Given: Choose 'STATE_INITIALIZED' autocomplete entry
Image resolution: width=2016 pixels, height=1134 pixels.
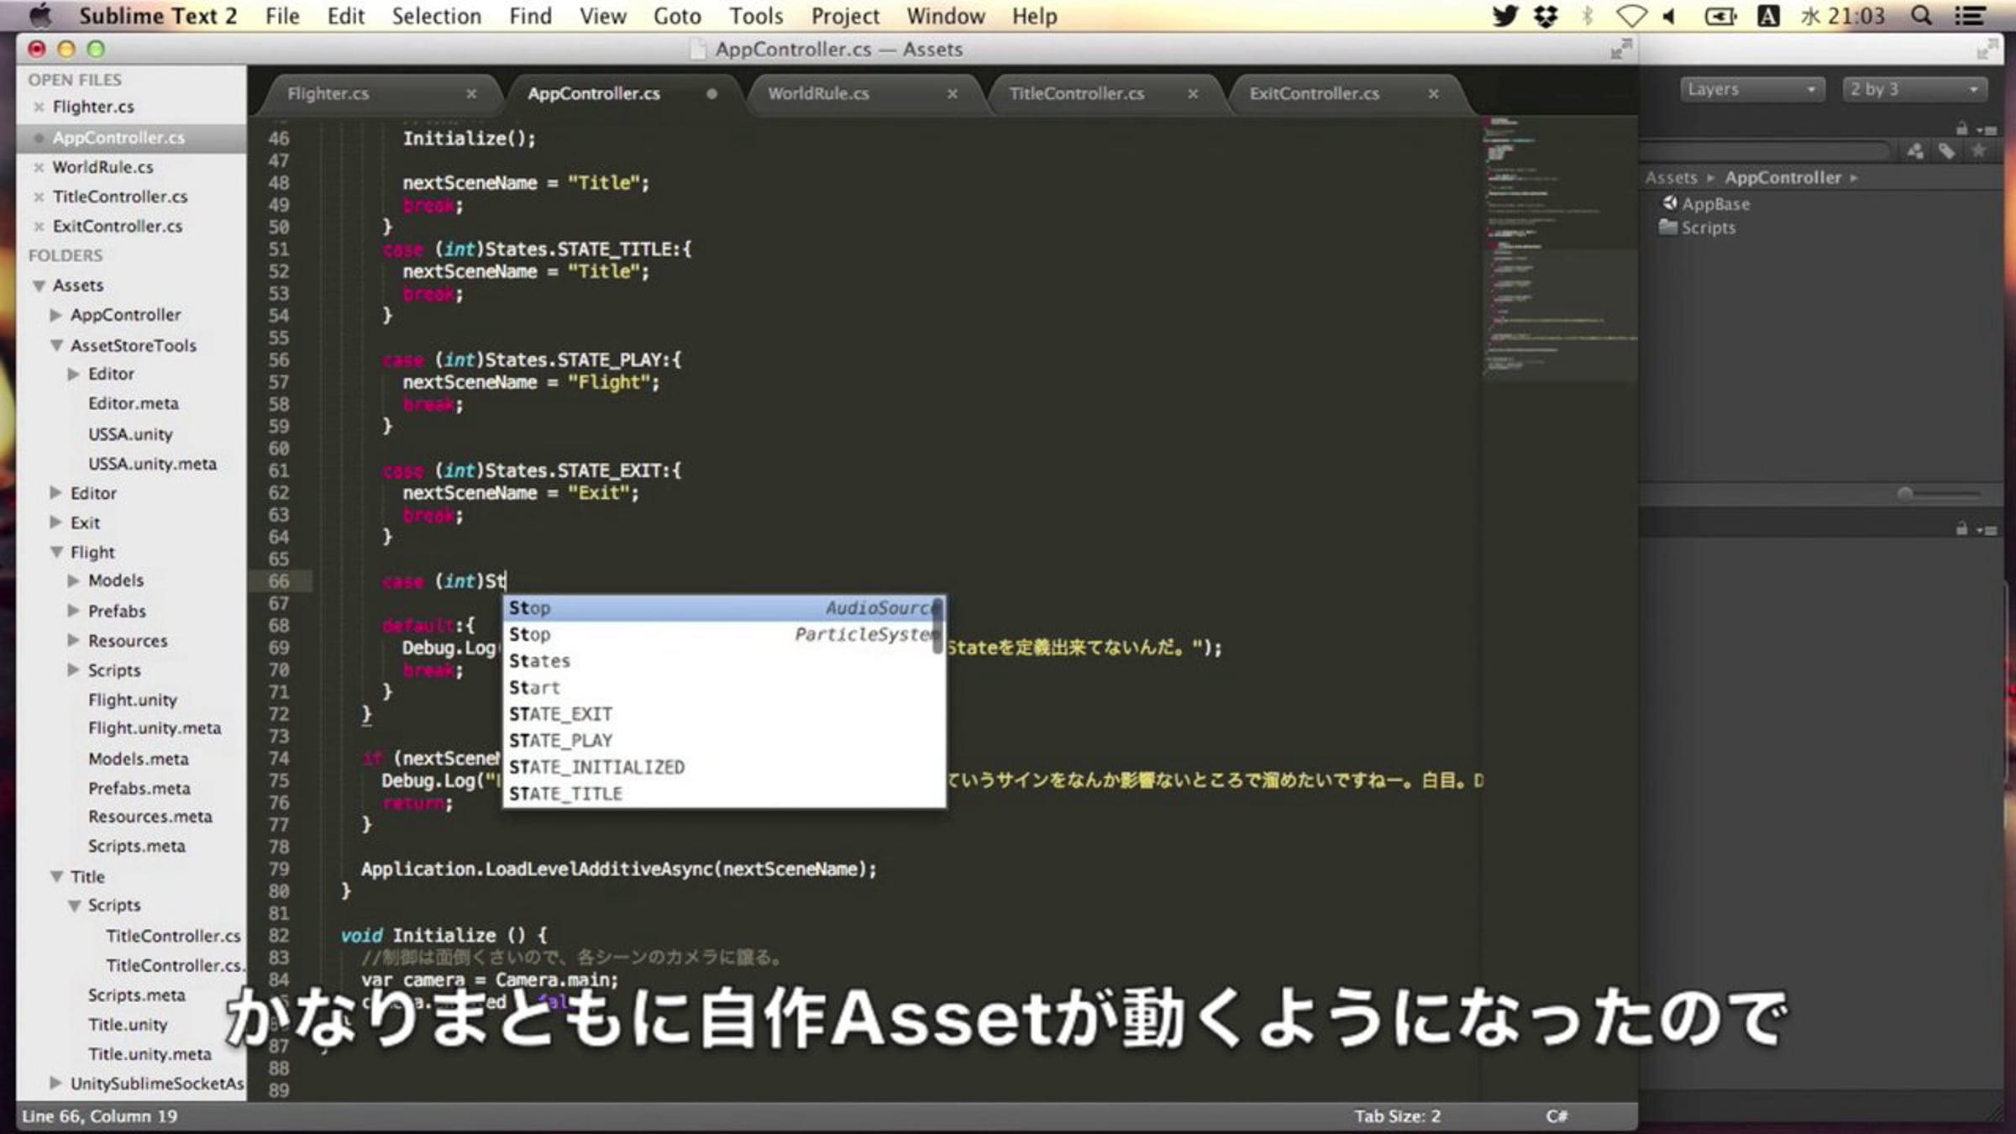Looking at the screenshot, I should tap(723, 766).
